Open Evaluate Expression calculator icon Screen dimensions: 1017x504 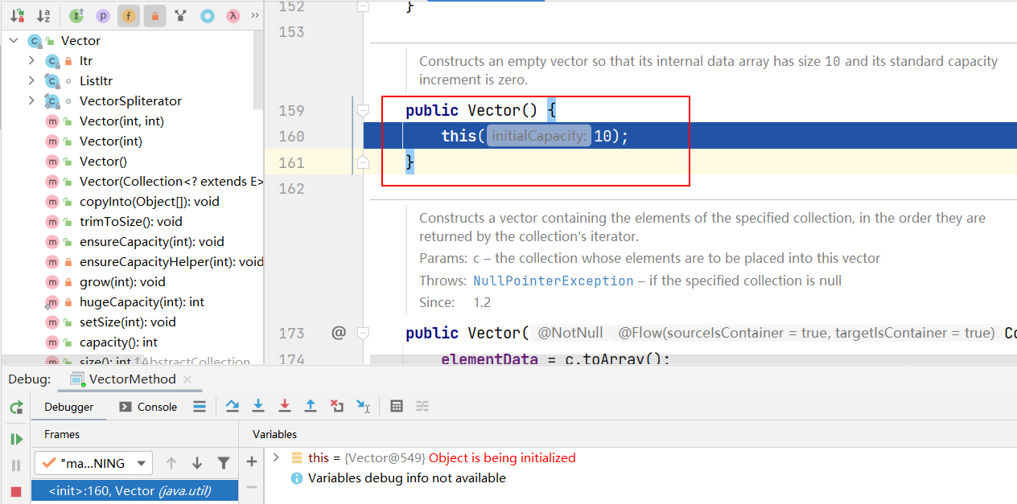tap(396, 407)
